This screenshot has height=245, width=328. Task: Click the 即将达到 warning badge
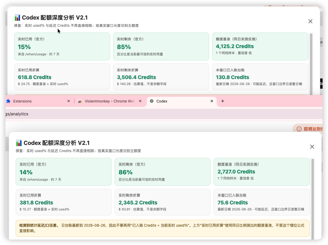tap(308, 129)
